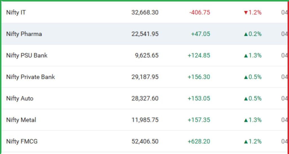Open the Nifty Metal index link
The width and height of the screenshot is (289, 154).
coord(21,120)
